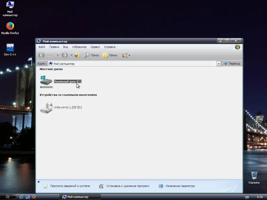Click the add/remove programs icon
Viewport: 267px width, 200px height.
tap(101, 186)
